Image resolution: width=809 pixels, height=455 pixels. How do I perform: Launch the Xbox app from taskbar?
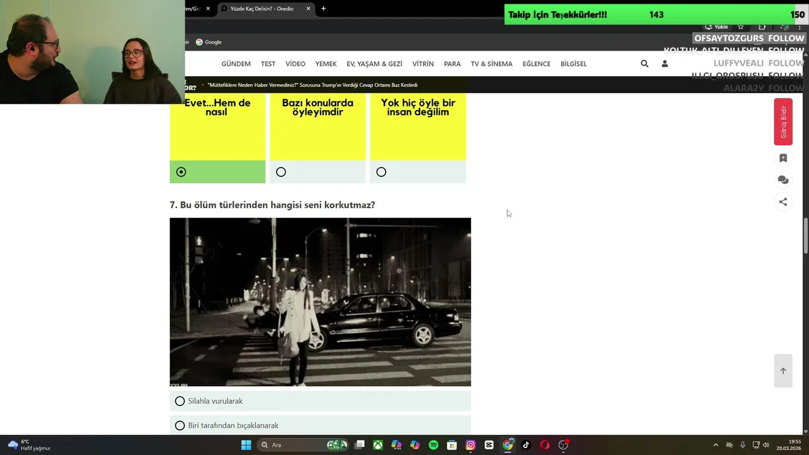tap(378, 445)
